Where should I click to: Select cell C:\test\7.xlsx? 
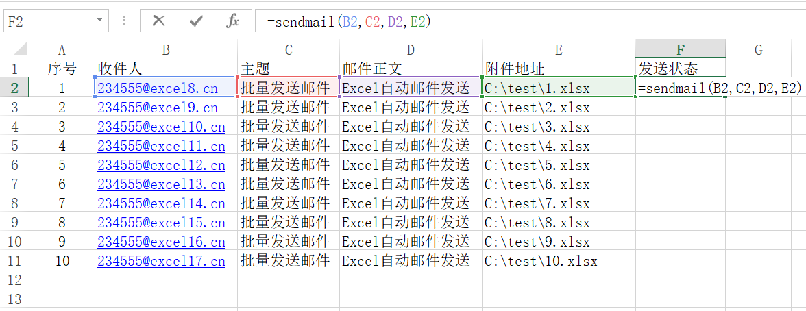click(559, 203)
